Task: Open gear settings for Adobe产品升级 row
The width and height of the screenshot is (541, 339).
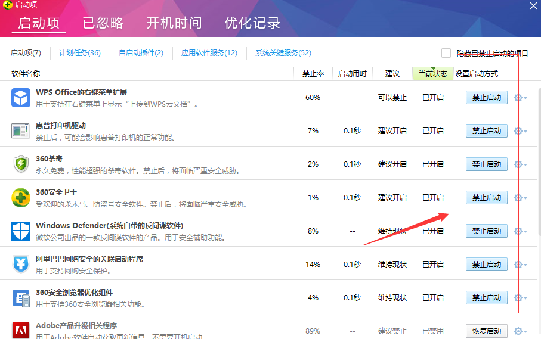Action: point(520,331)
